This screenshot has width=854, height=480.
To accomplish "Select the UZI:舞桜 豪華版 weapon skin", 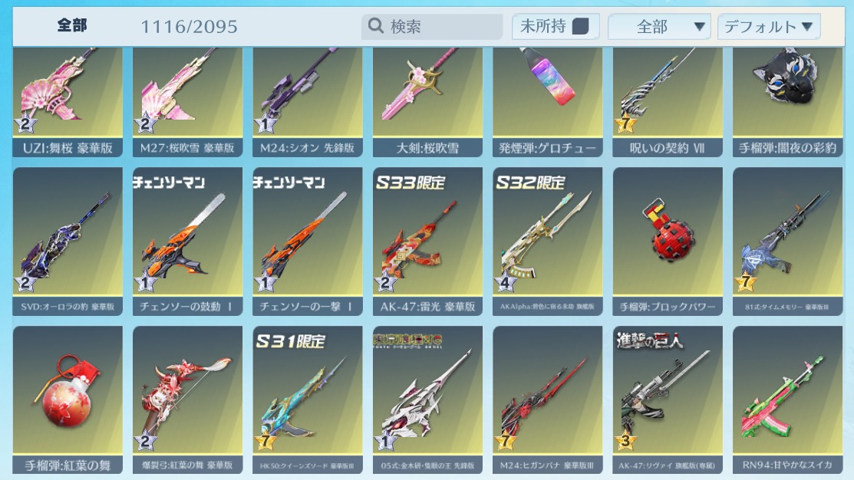I will 68,102.
